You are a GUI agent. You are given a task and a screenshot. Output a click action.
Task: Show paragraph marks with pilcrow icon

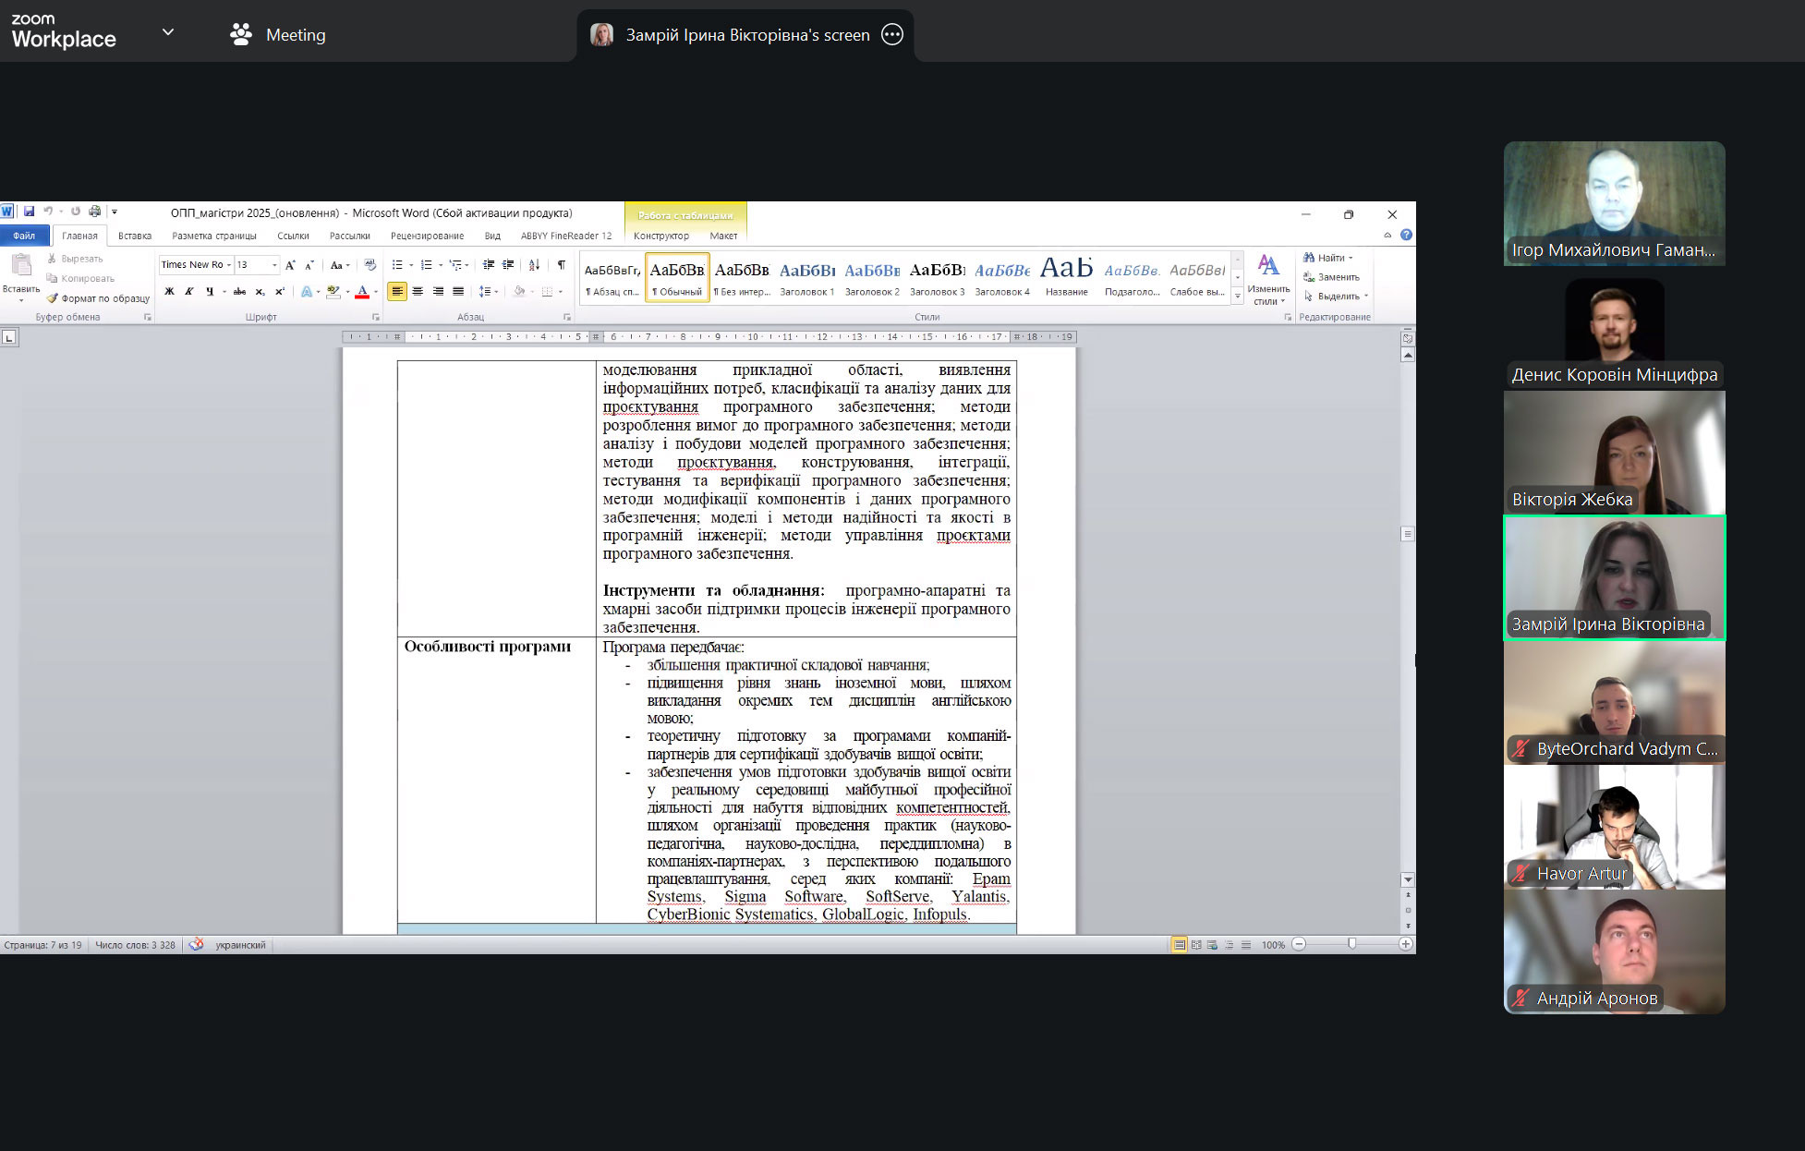click(x=561, y=265)
